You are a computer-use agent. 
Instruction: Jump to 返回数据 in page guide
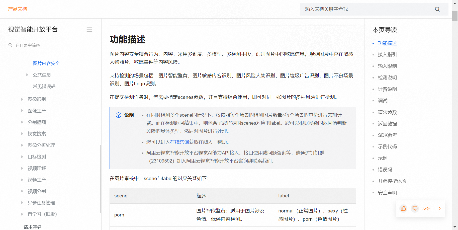387,124
